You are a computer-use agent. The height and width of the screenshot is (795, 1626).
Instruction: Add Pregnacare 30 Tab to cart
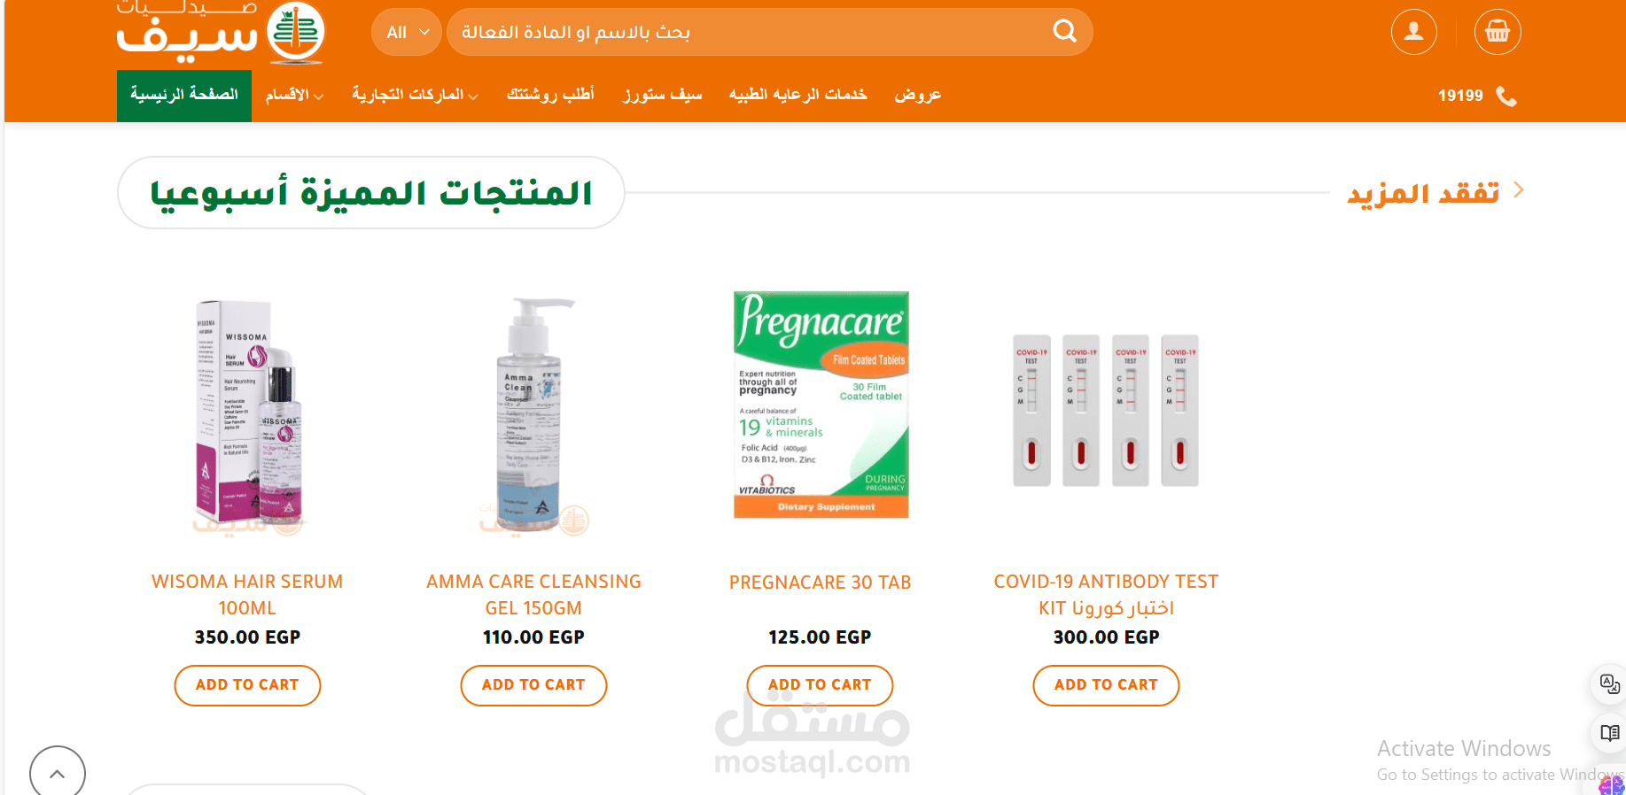(x=820, y=685)
